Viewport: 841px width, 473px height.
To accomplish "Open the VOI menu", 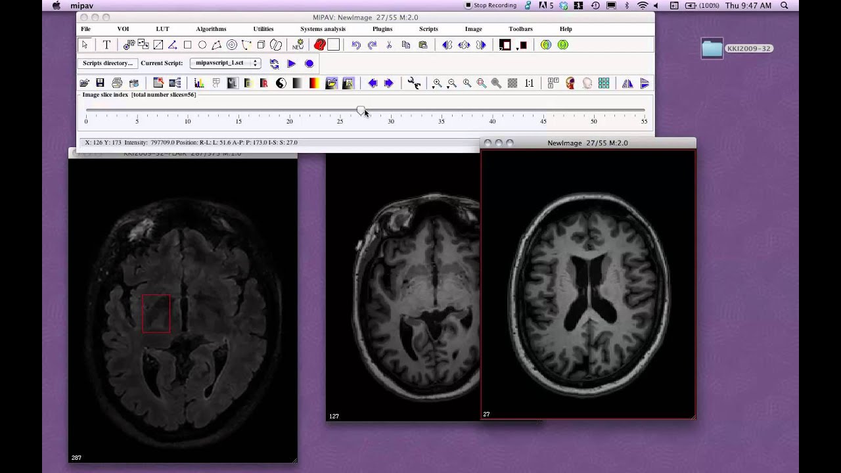I will pyautogui.click(x=123, y=29).
